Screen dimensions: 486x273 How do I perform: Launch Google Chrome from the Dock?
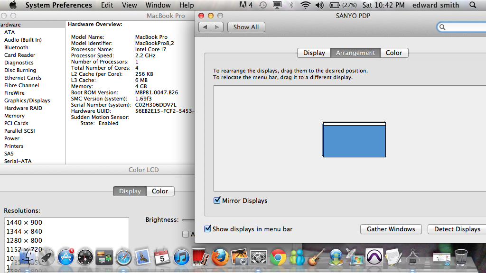[x=278, y=257]
